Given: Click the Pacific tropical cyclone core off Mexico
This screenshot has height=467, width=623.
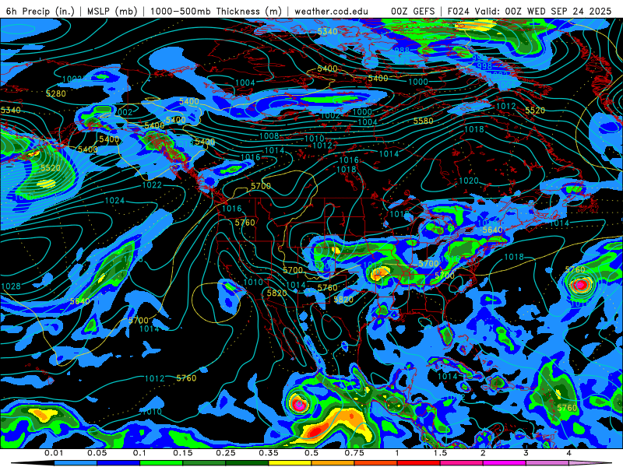Looking at the screenshot, I should pos(299,405).
